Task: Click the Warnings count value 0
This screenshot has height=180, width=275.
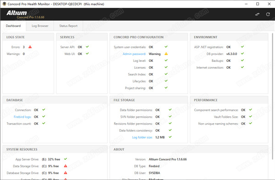Action: pos(24,54)
